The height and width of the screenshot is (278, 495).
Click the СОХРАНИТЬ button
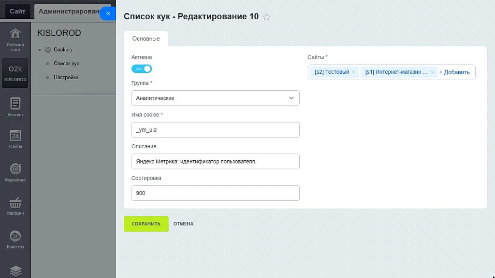click(146, 224)
